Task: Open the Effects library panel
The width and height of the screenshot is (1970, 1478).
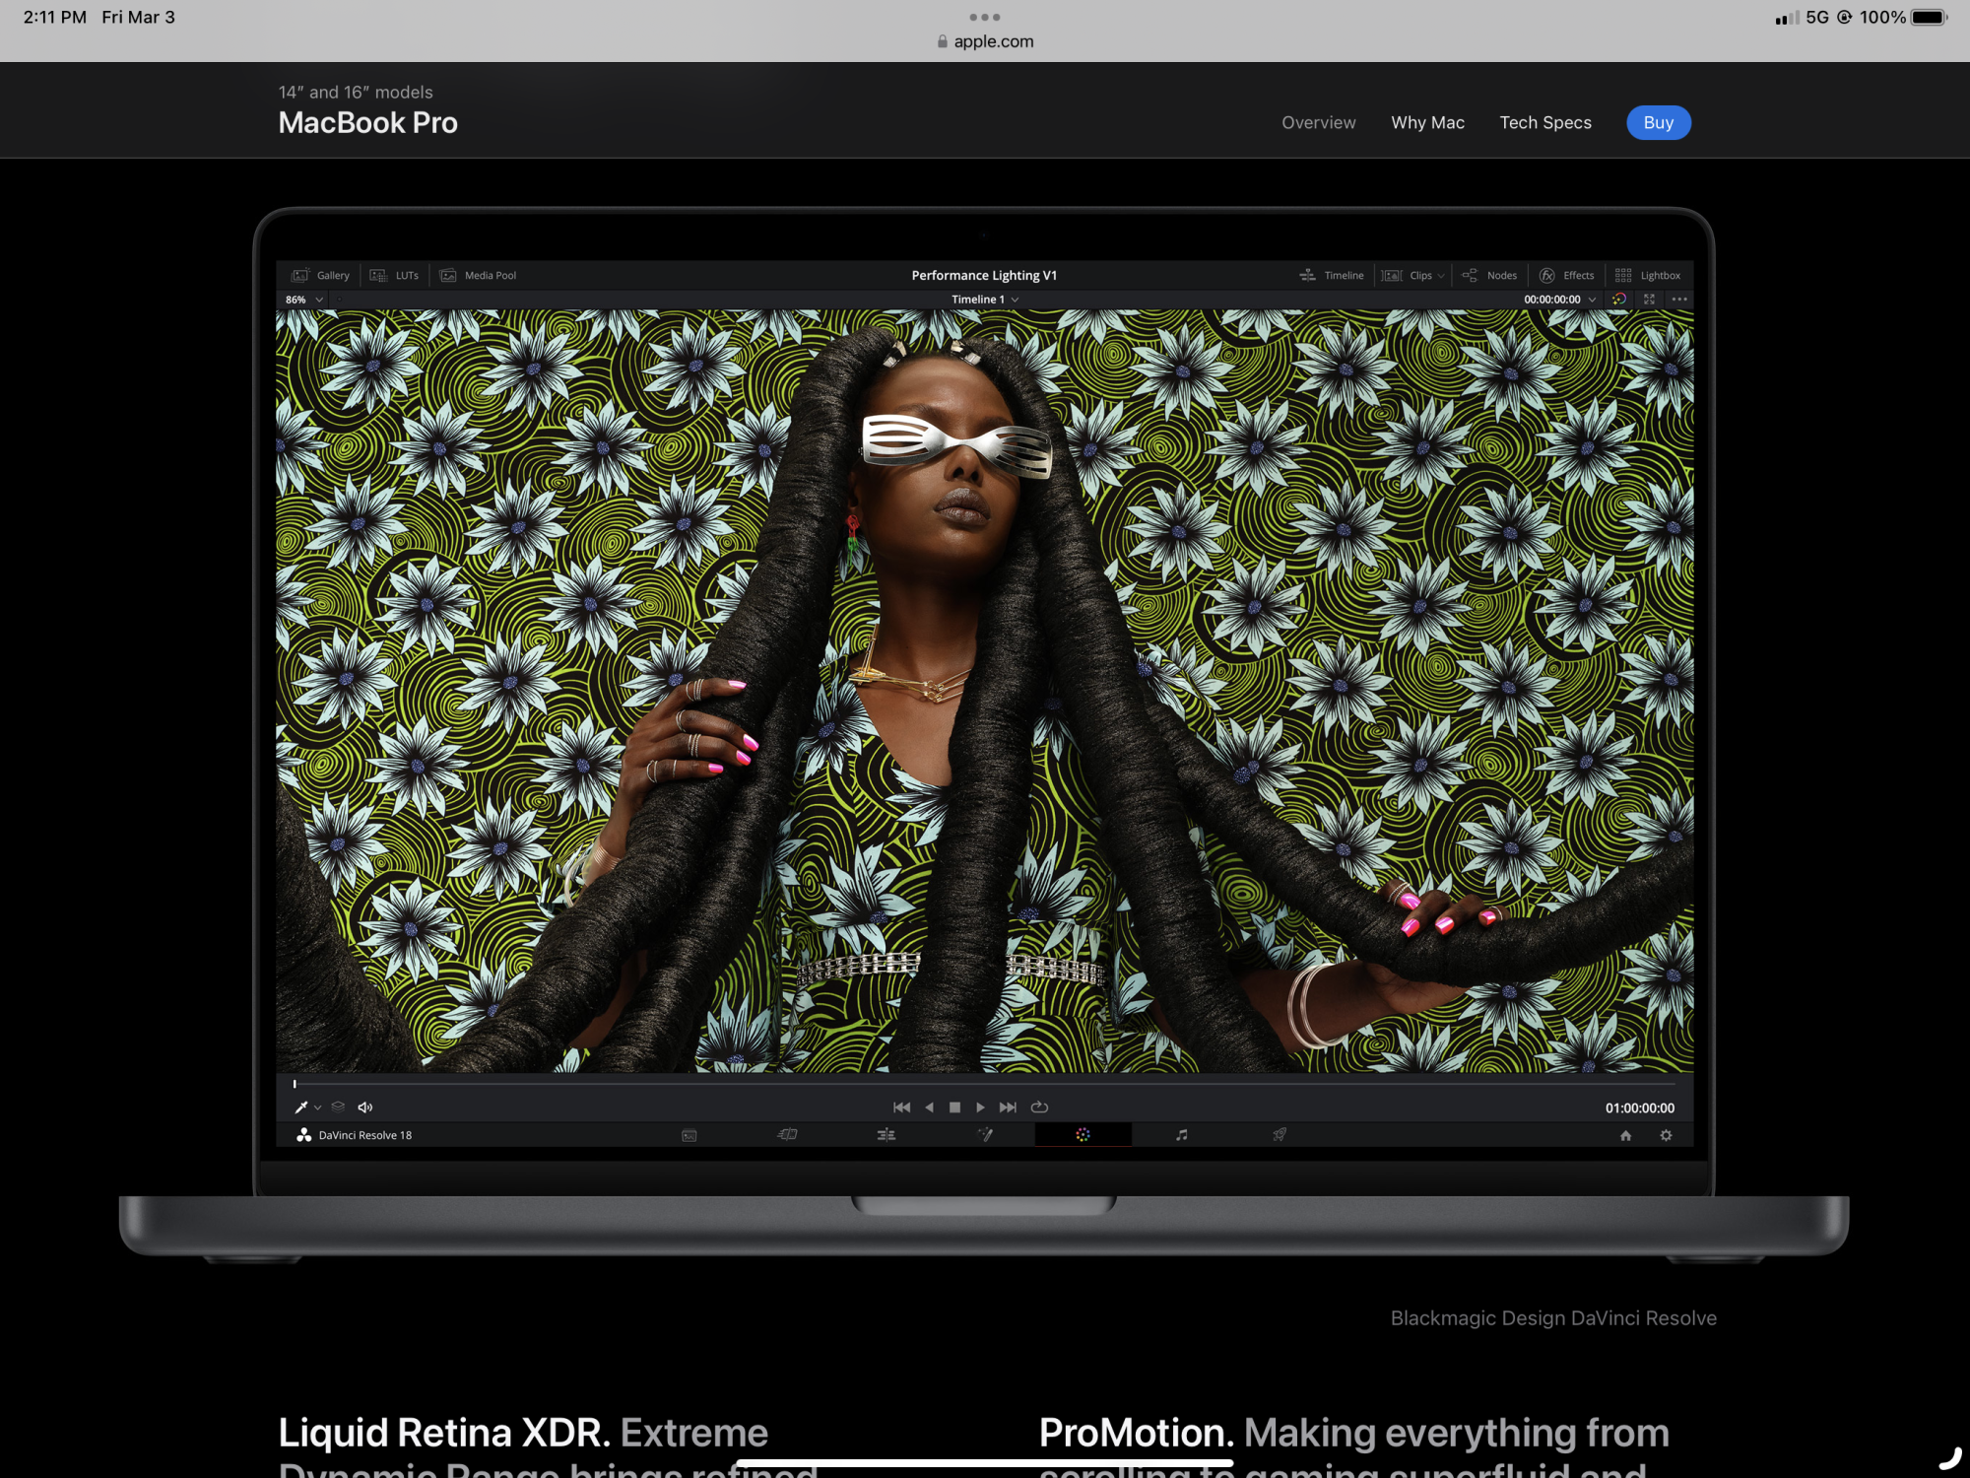Action: tap(1566, 275)
